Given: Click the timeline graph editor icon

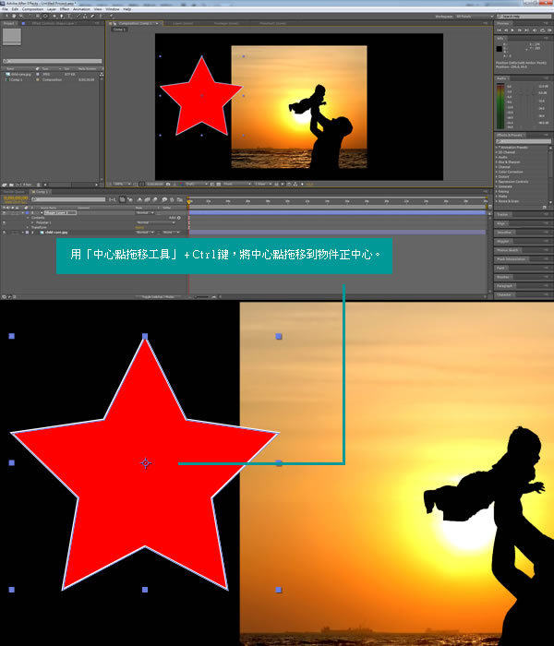Looking at the screenshot, I should click(179, 199).
